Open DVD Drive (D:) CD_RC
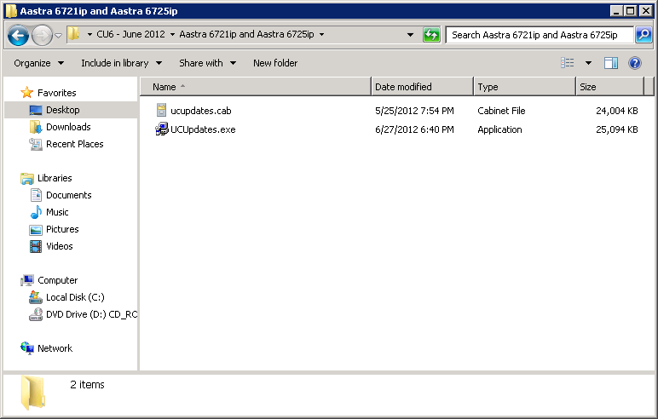The width and height of the screenshot is (658, 419). coord(91,314)
